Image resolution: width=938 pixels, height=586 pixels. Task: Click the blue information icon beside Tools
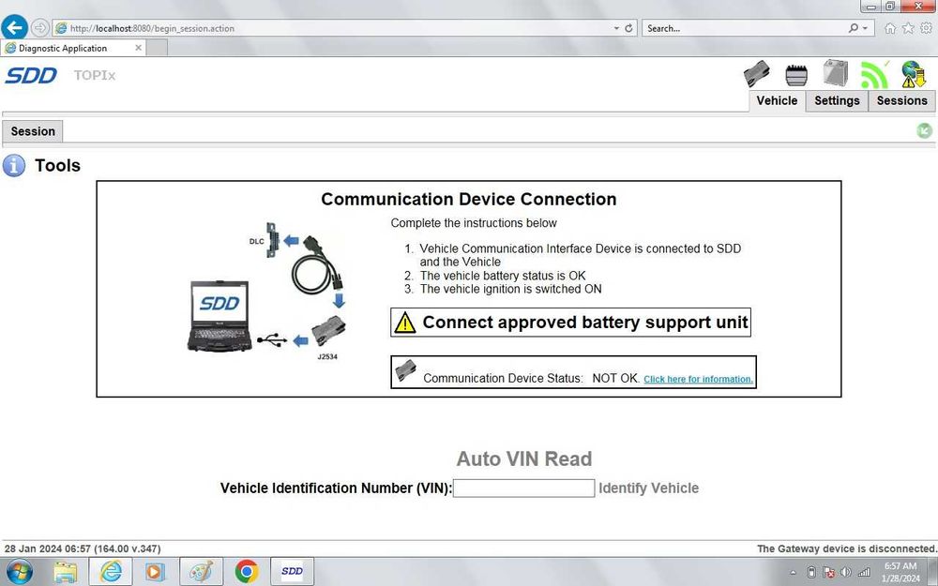(x=14, y=166)
